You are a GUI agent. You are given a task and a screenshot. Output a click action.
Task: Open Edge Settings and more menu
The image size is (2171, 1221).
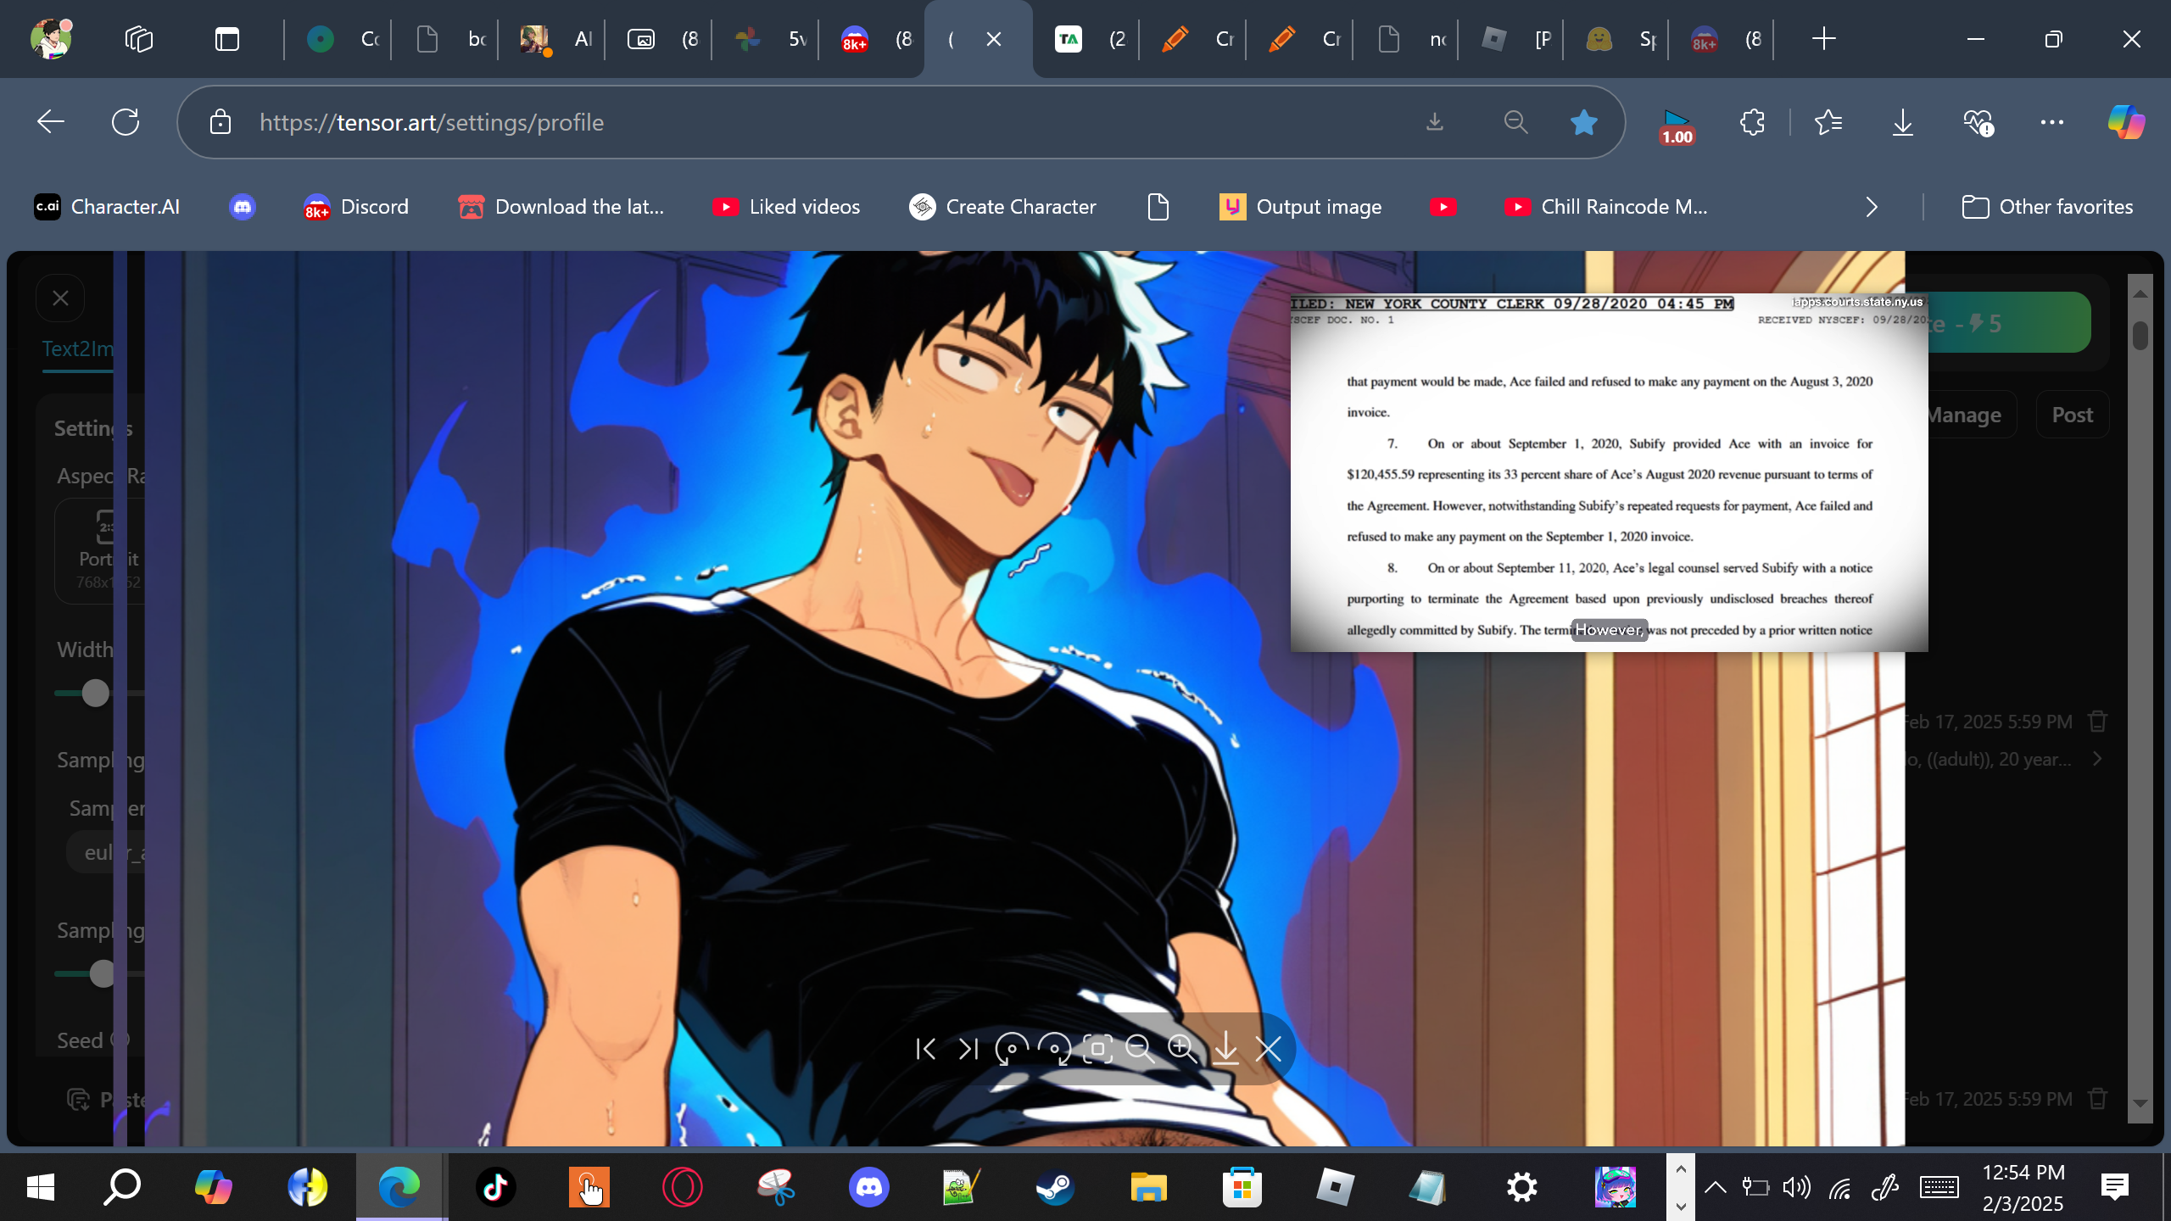point(2052,122)
